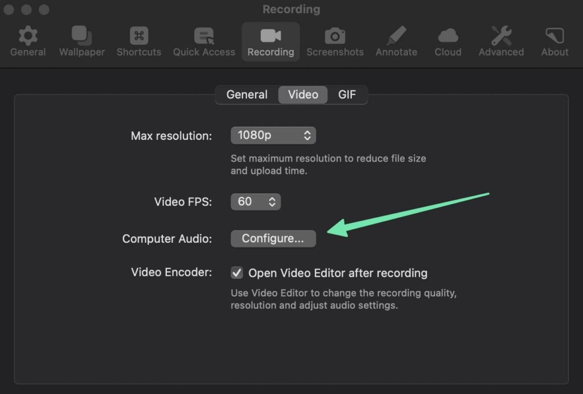583x394 pixels.
Task: Show the Advanced settings pane
Action: coord(501,37)
